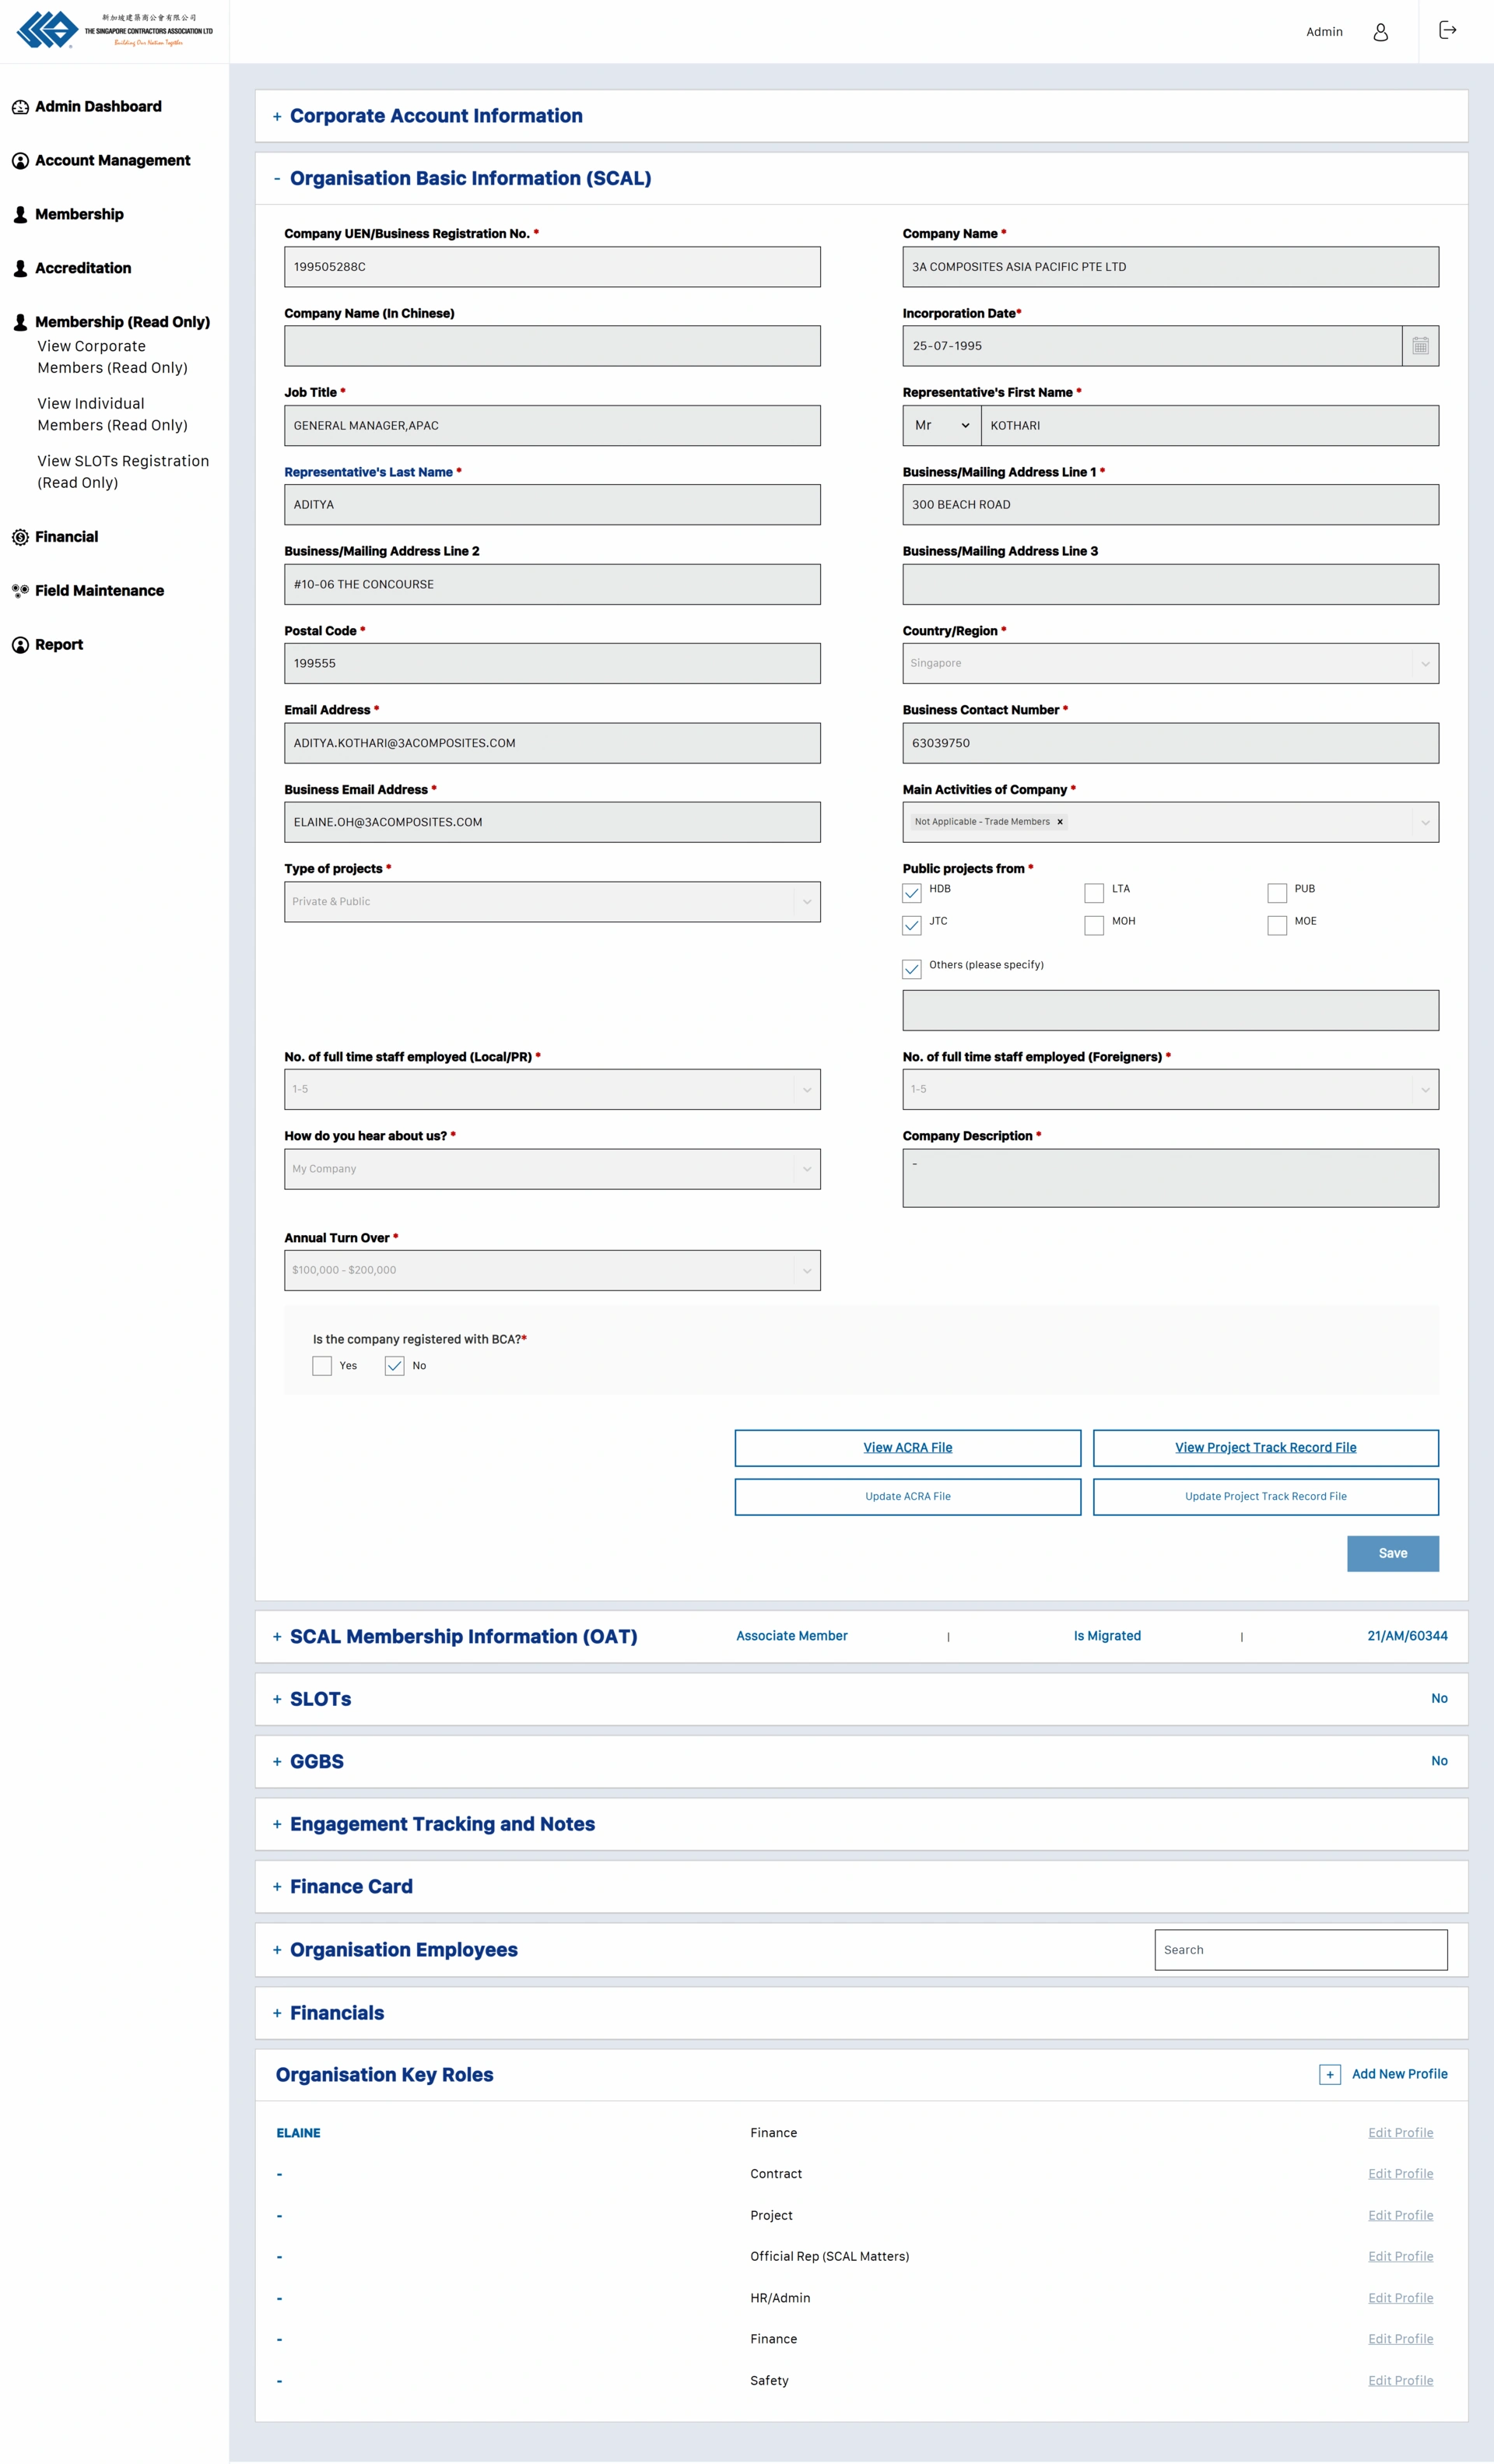Click the Financial sidebar icon
Image resolution: width=1494 pixels, height=2464 pixels.
pyautogui.click(x=20, y=537)
